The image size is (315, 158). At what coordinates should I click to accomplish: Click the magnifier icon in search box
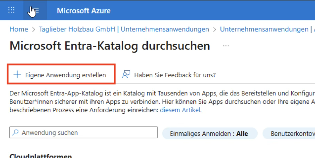pyautogui.click(x=16, y=133)
